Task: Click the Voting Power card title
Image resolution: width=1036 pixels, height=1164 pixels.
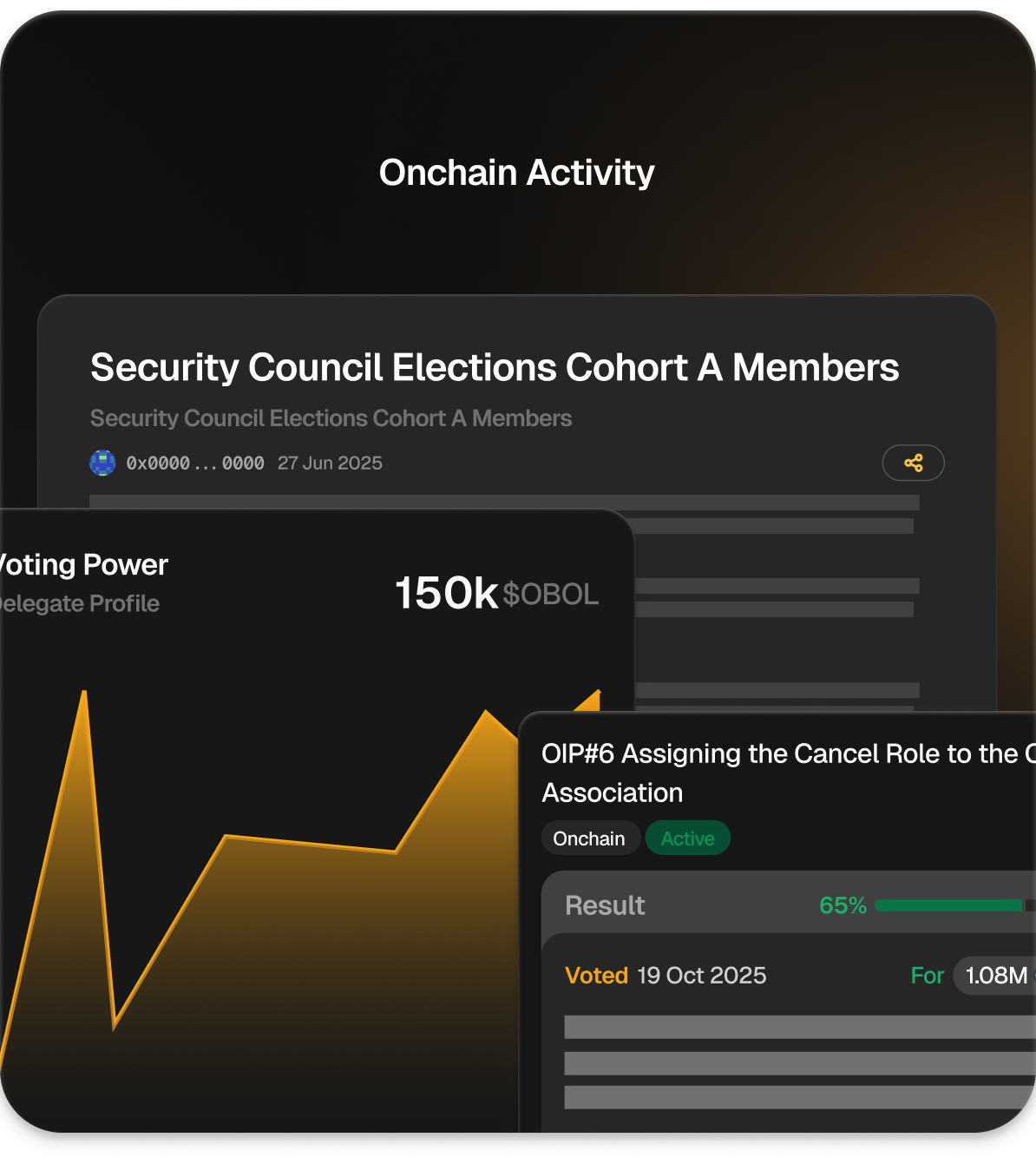Action: [84, 565]
